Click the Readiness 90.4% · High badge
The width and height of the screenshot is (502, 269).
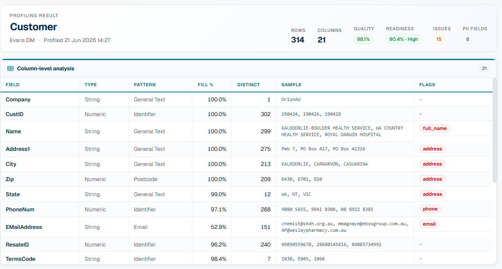tap(403, 39)
